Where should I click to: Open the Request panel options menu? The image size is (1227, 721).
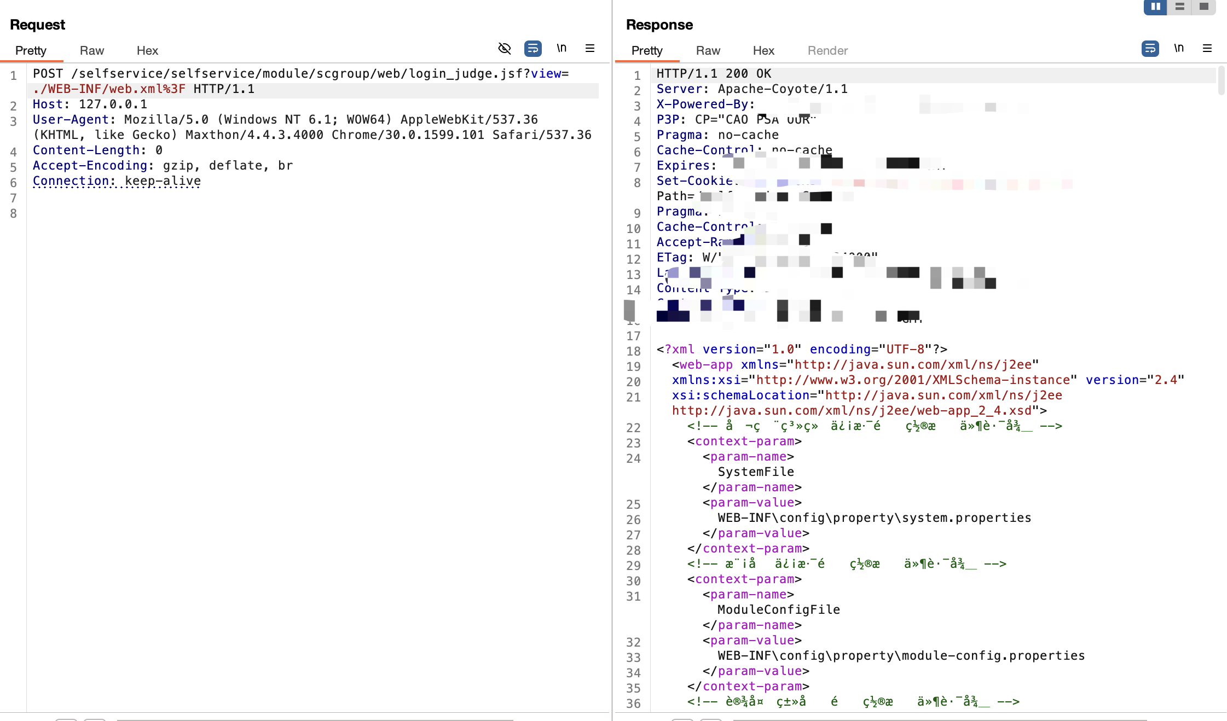pyautogui.click(x=590, y=48)
